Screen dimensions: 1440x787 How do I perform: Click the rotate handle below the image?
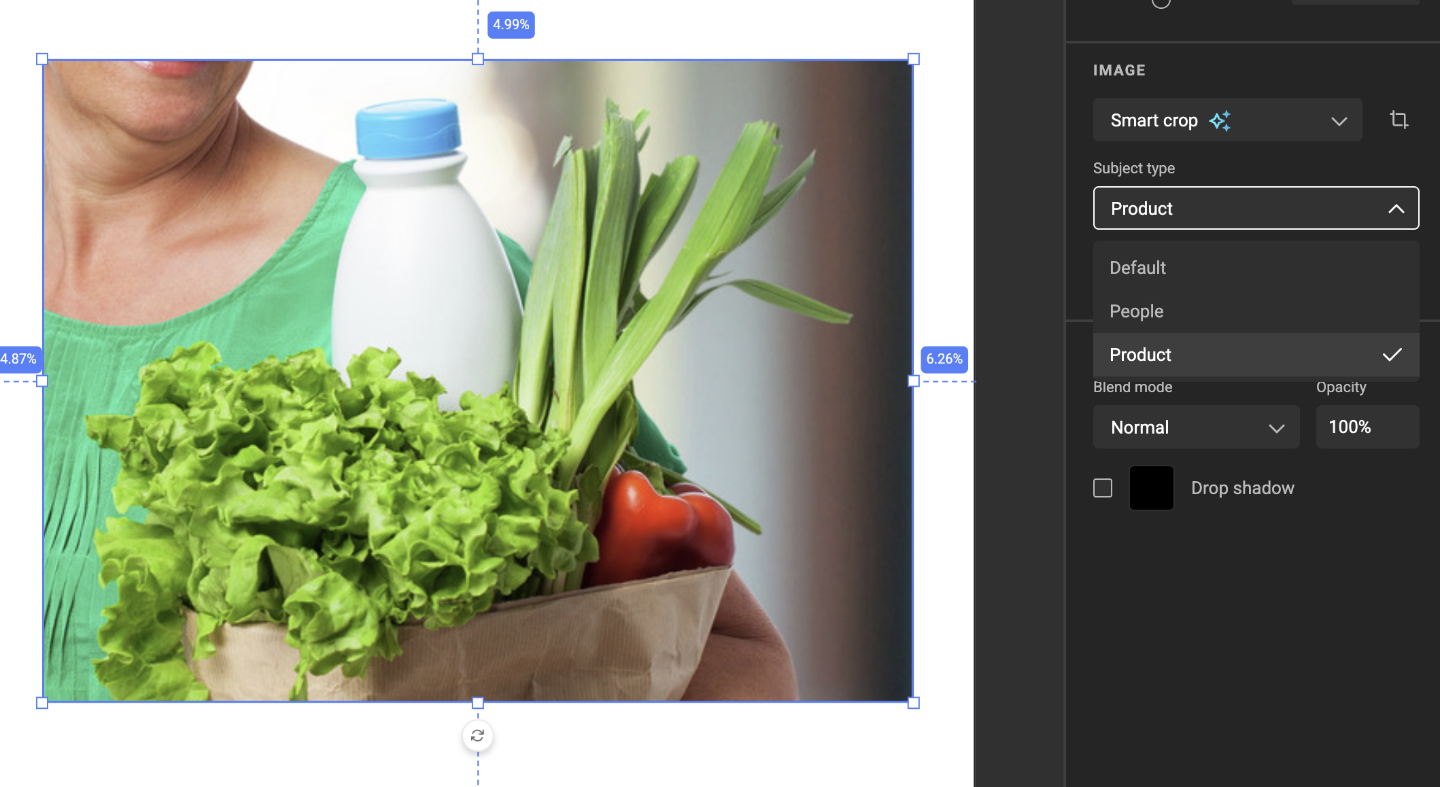pos(478,735)
